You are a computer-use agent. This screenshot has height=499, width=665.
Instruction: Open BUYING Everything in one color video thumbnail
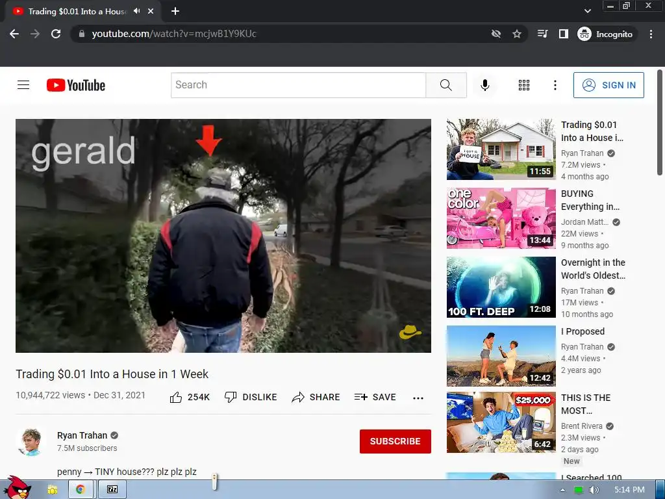tap(501, 218)
